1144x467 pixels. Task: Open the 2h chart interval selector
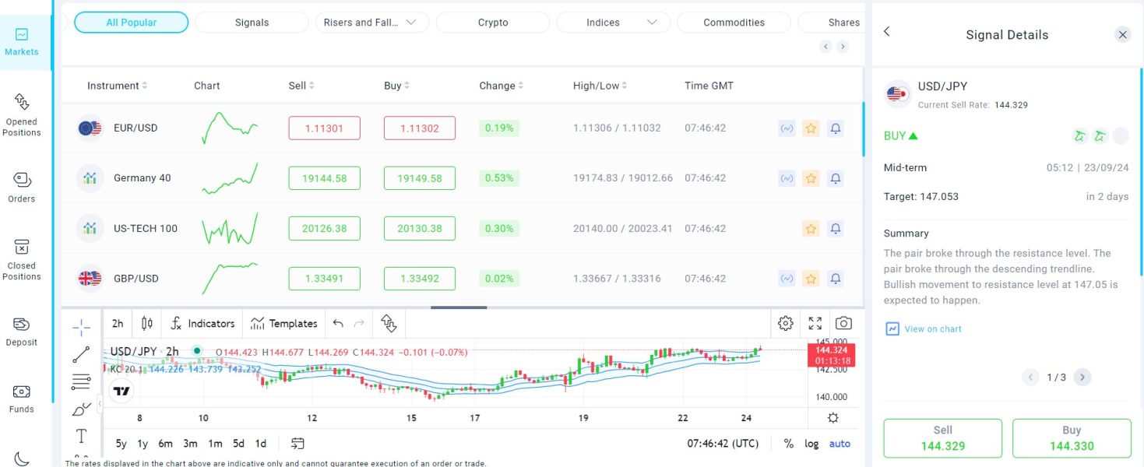point(118,323)
